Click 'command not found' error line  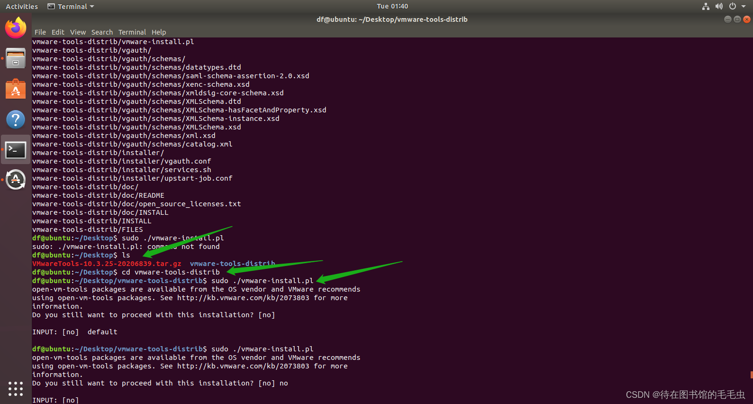point(126,247)
